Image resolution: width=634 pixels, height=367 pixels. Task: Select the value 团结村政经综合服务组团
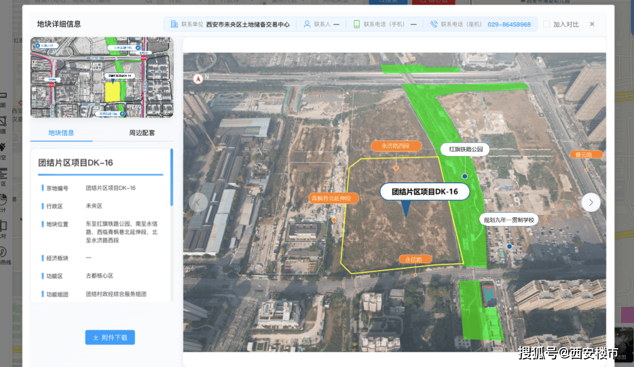tap(116, 294)
